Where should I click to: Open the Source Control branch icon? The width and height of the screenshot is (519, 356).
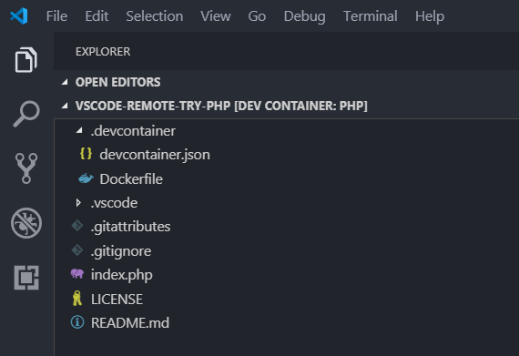tap(26, 168)
